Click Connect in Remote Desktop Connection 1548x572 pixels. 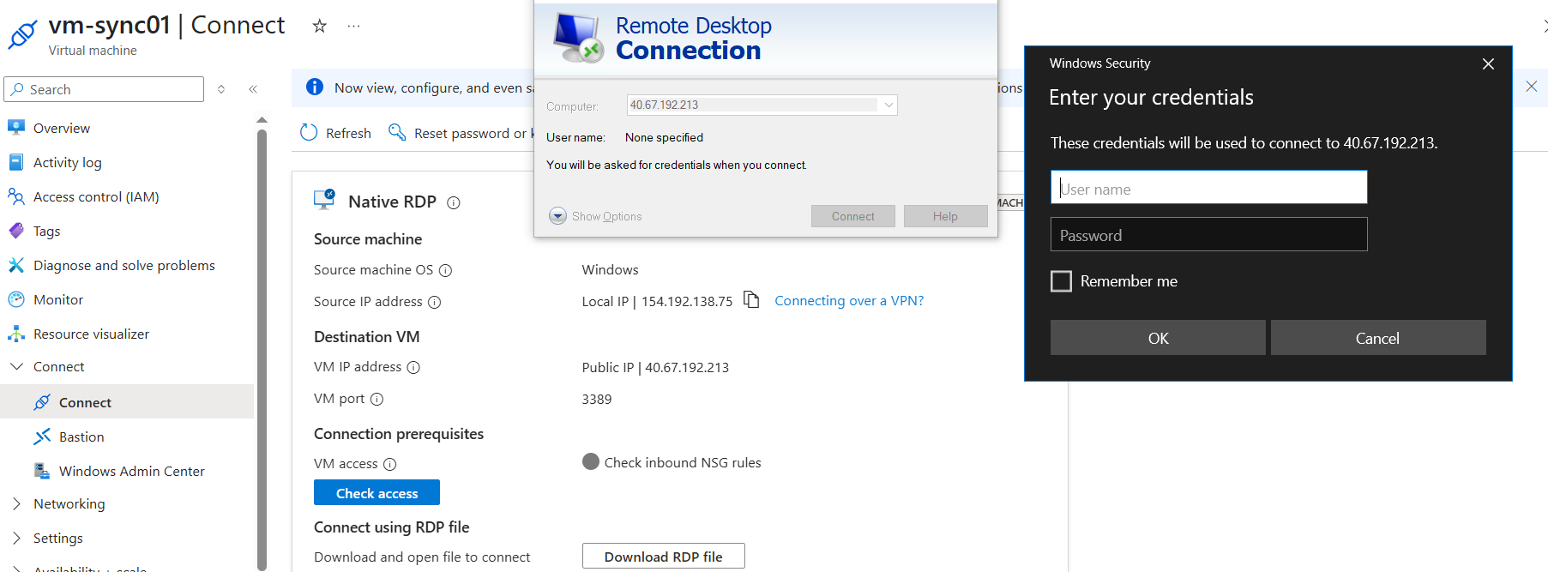coord(853,216)
